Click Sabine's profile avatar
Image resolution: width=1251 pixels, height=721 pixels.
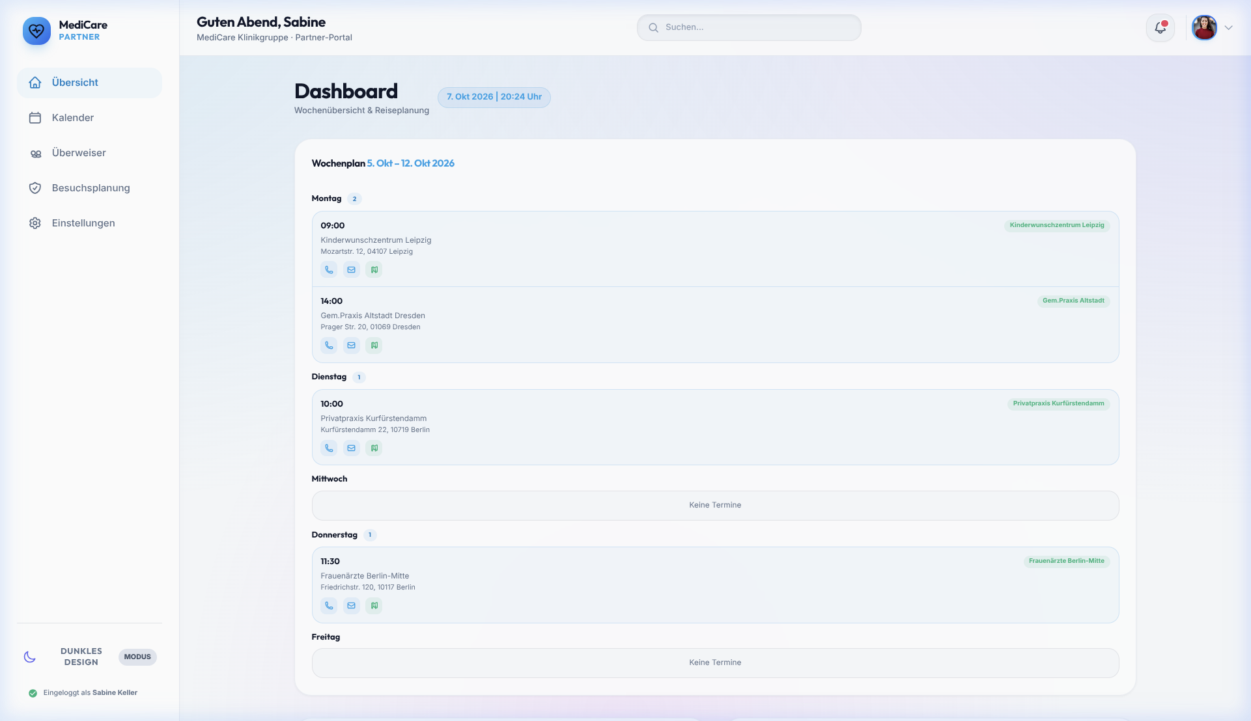pos(1204,28)
